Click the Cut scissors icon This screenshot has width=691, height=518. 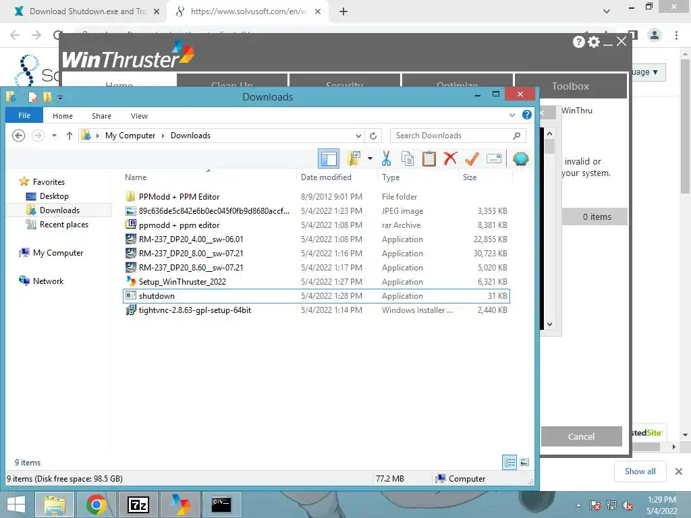[387, 159]
